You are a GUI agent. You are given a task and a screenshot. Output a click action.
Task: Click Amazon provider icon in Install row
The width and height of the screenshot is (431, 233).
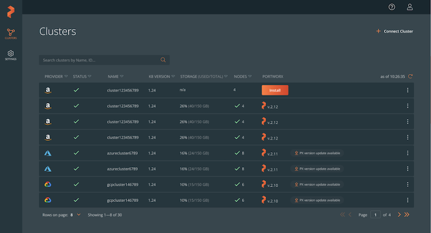pyautogui.click(x=48, y=90)
